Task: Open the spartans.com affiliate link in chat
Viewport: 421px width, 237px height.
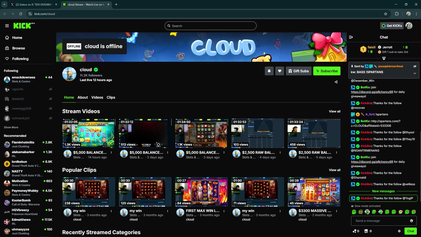Action: [375, 123]
